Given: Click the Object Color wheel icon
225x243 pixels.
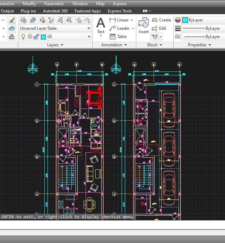Looking at the screenshot, I should (178, 20).
